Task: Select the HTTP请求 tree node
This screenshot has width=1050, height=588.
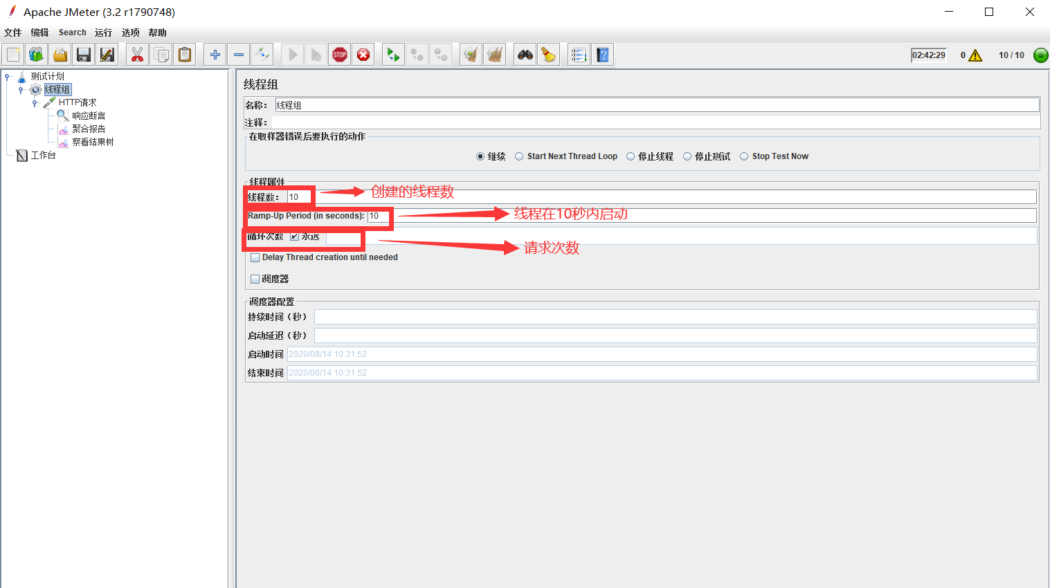Action: tap(78, 102)
